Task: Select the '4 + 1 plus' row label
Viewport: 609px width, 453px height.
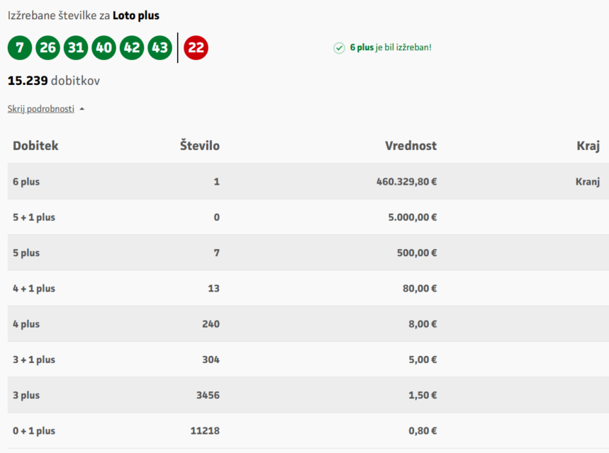Action: 34,289
